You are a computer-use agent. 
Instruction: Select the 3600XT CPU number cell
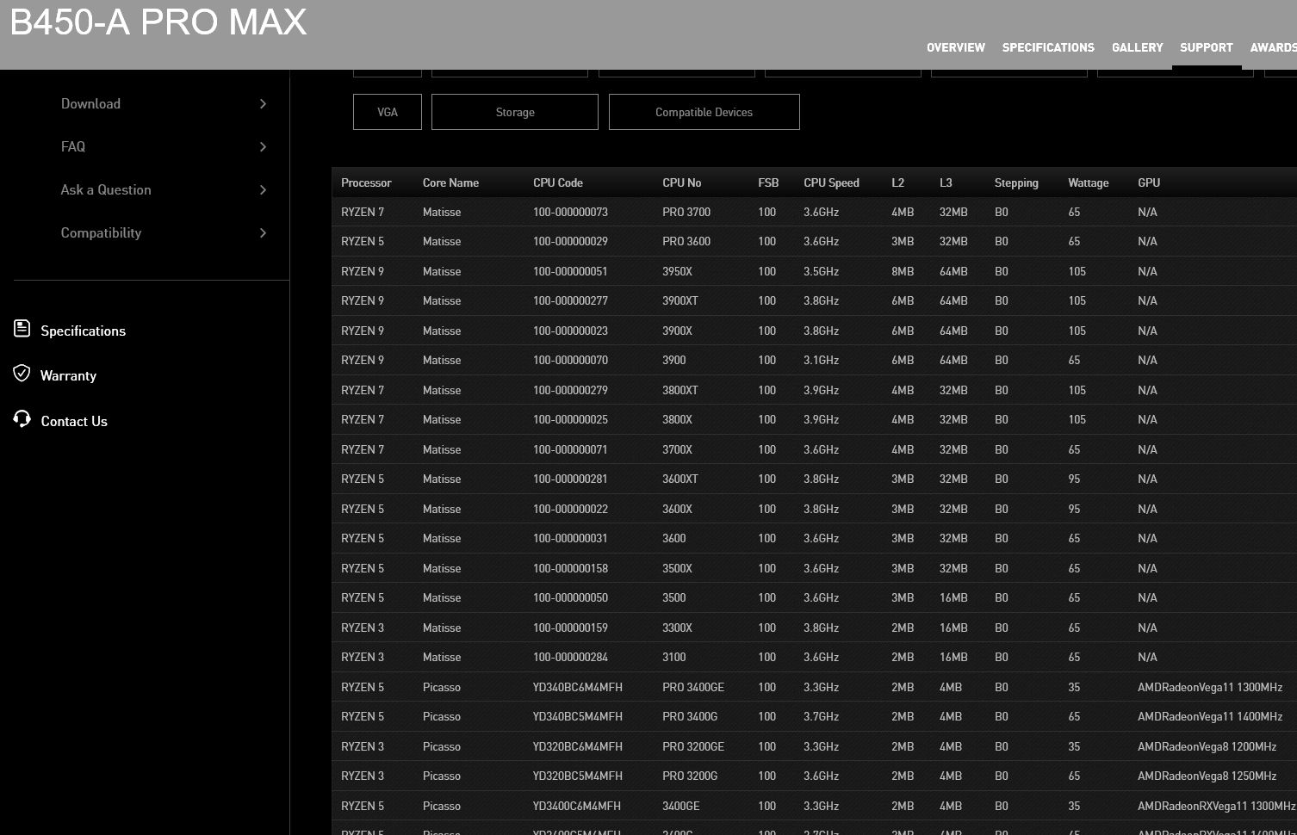[680, 479]
